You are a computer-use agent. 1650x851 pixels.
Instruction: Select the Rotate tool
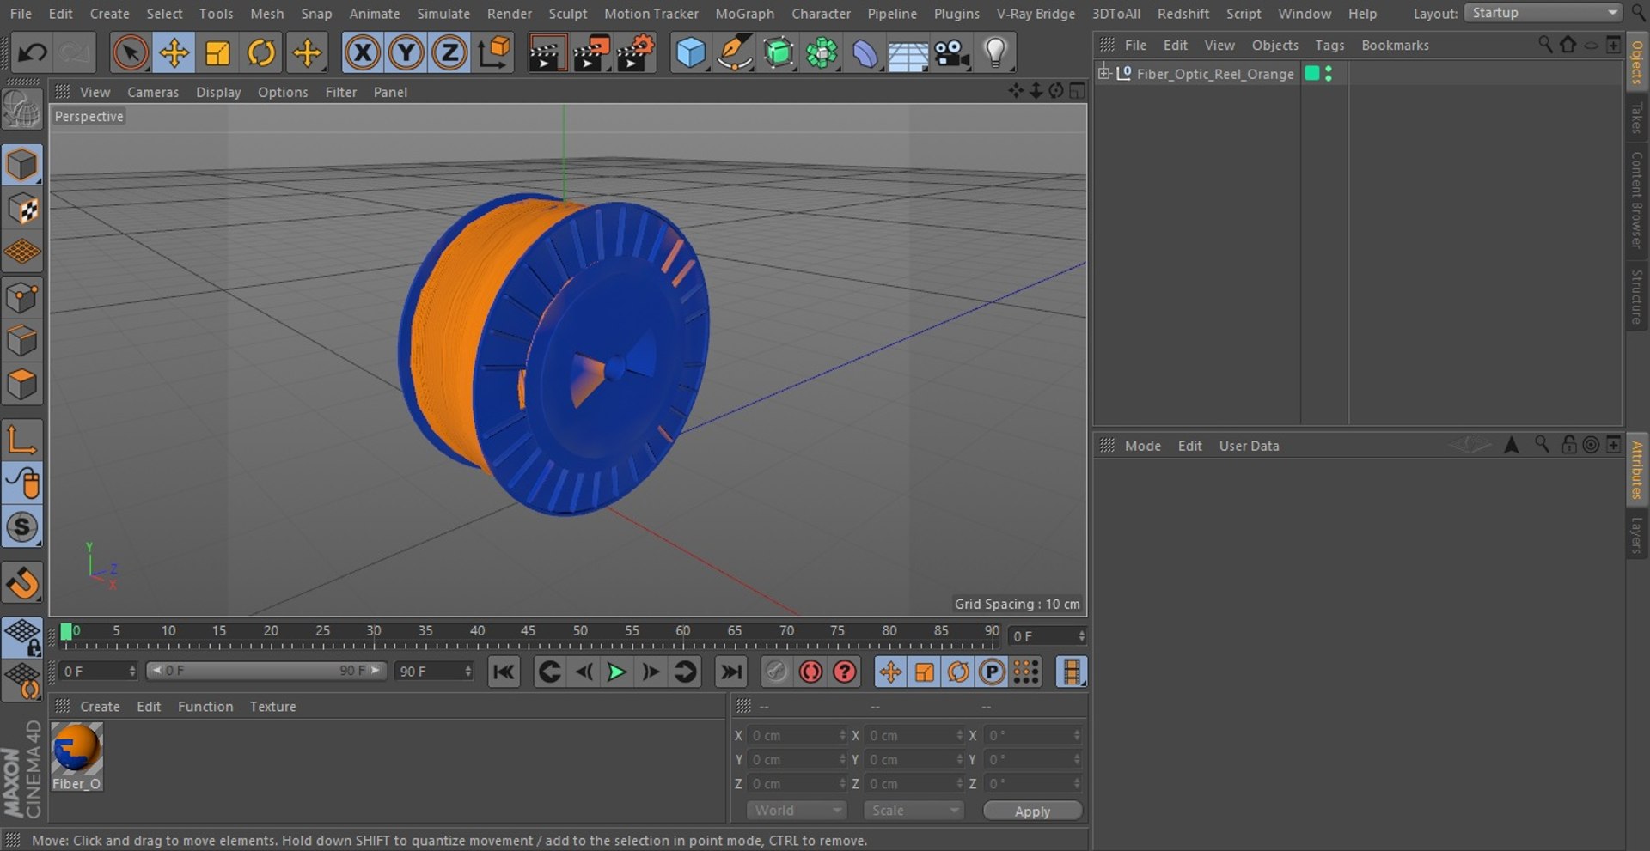tap(261, 53)
